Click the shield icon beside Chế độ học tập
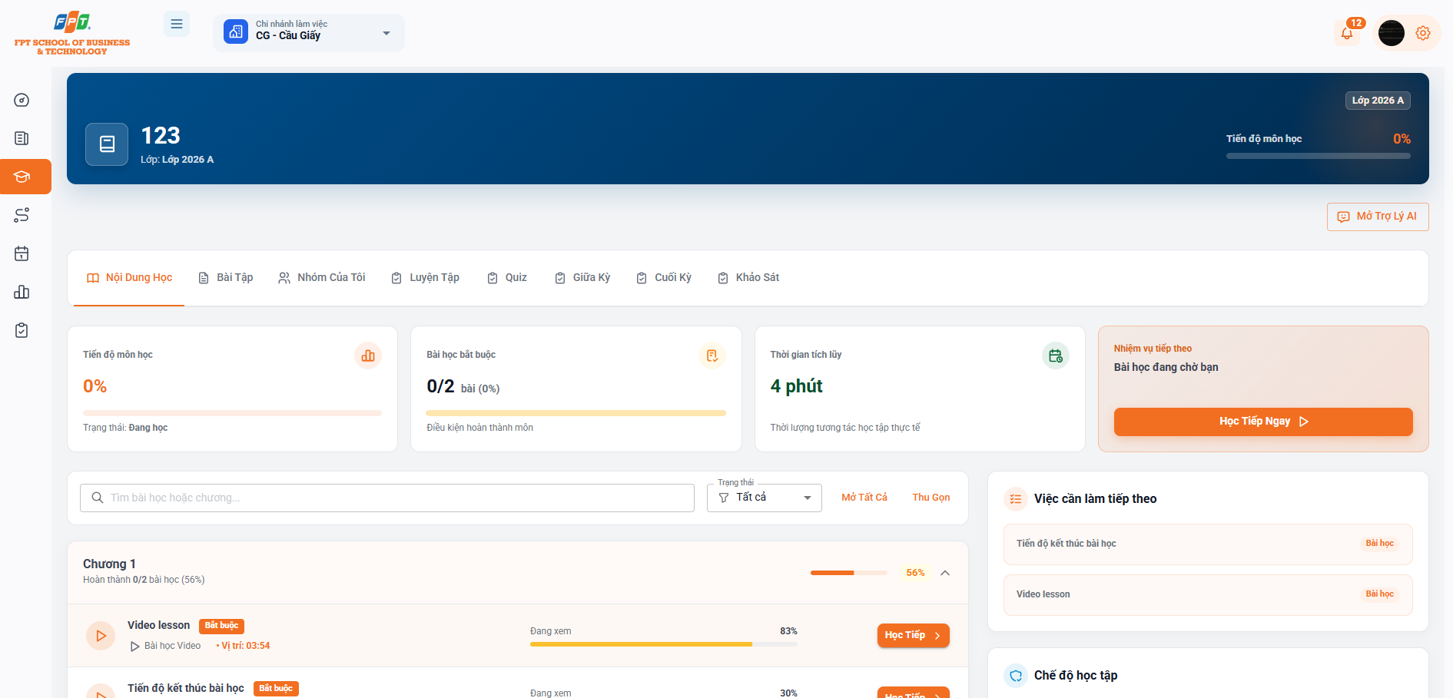1453x698 pixels. [1016, 676]
